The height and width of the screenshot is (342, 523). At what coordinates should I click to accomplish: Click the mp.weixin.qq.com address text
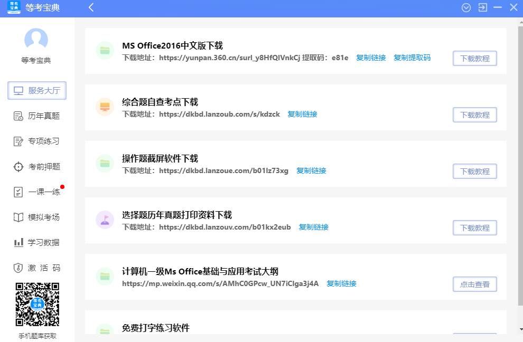(220, 283)
